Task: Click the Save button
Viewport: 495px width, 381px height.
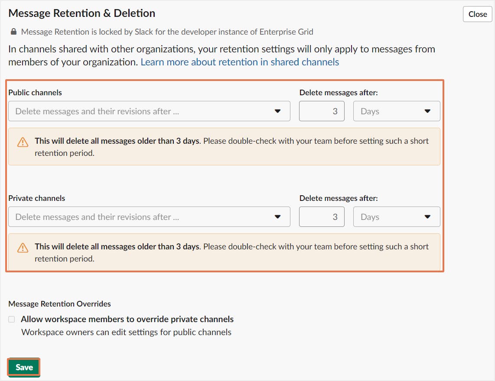Action: click(24, 367)
